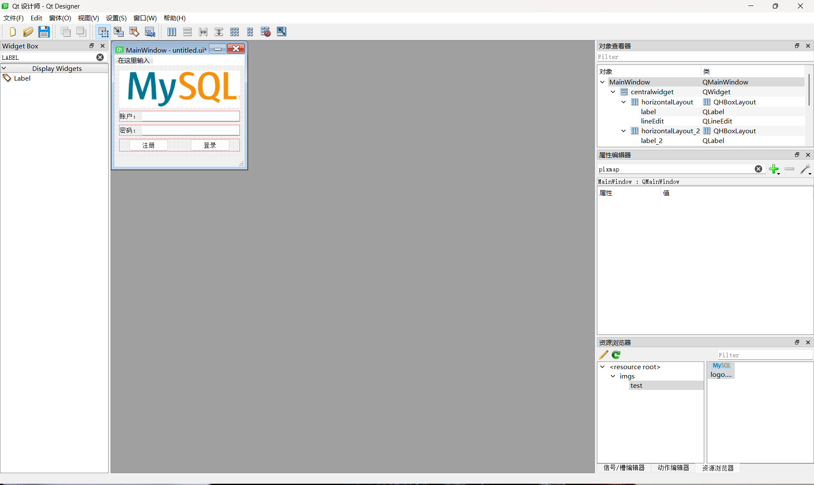Collapse the Display Widgets category
Screen dimensions: 814x485
[4, 68]
